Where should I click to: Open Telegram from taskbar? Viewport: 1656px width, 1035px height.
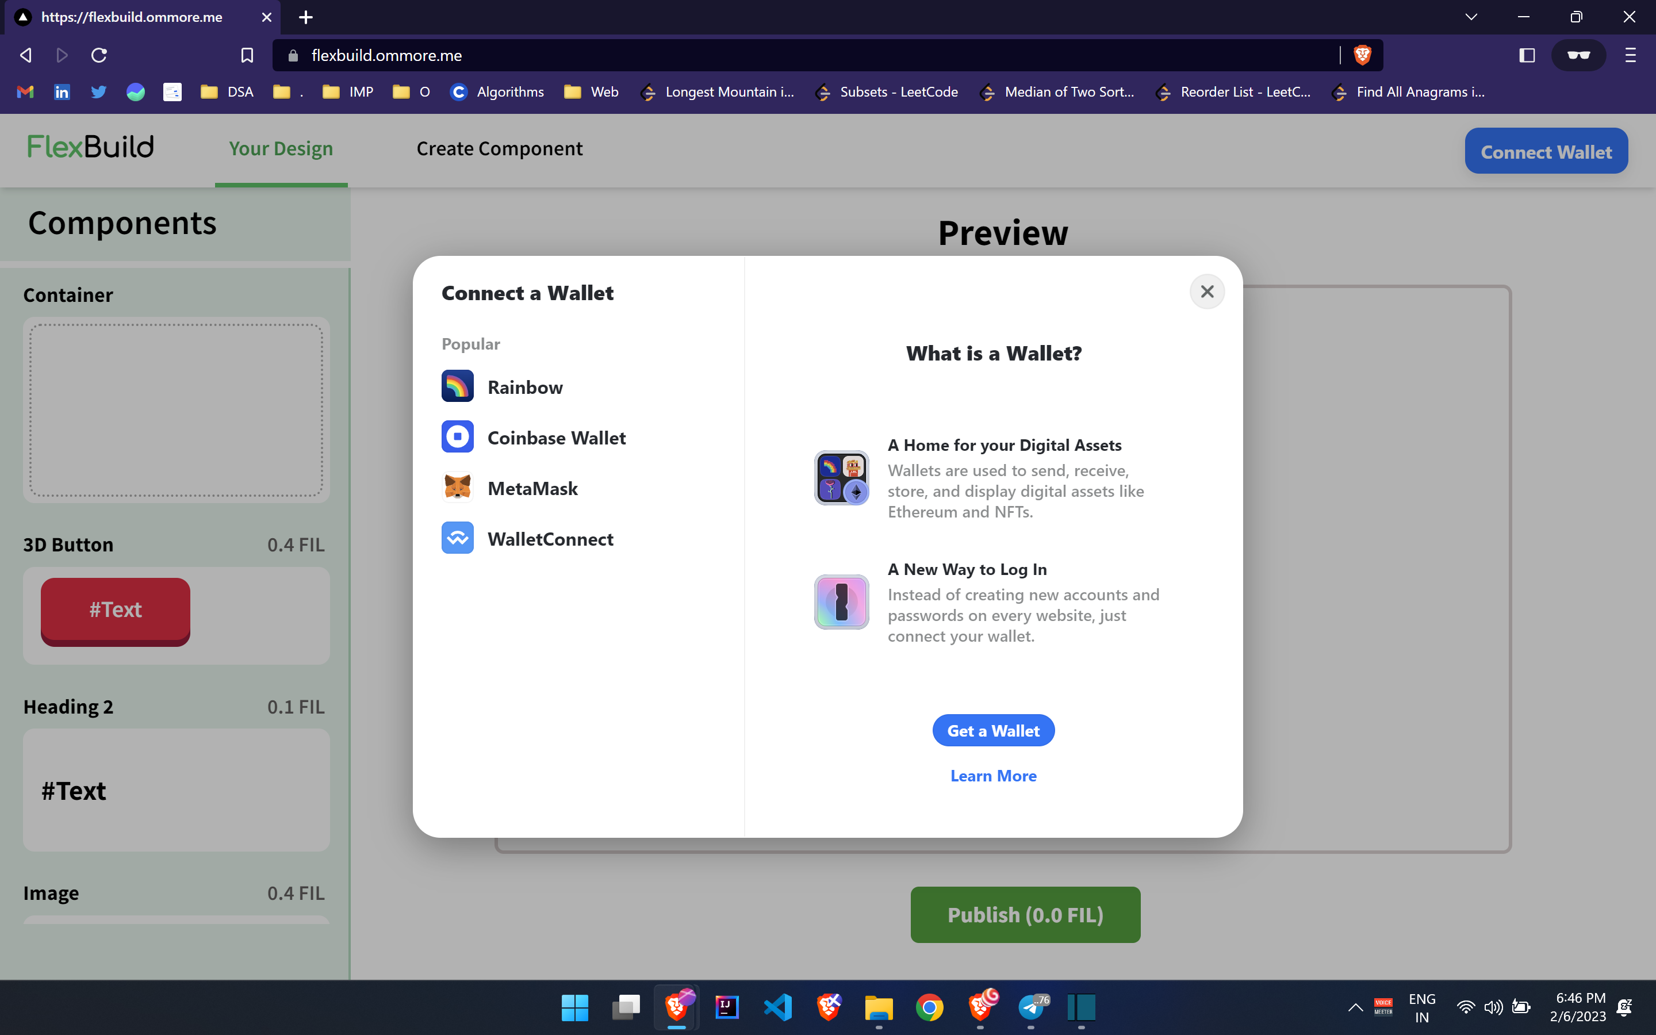tap(1032, 1007)
